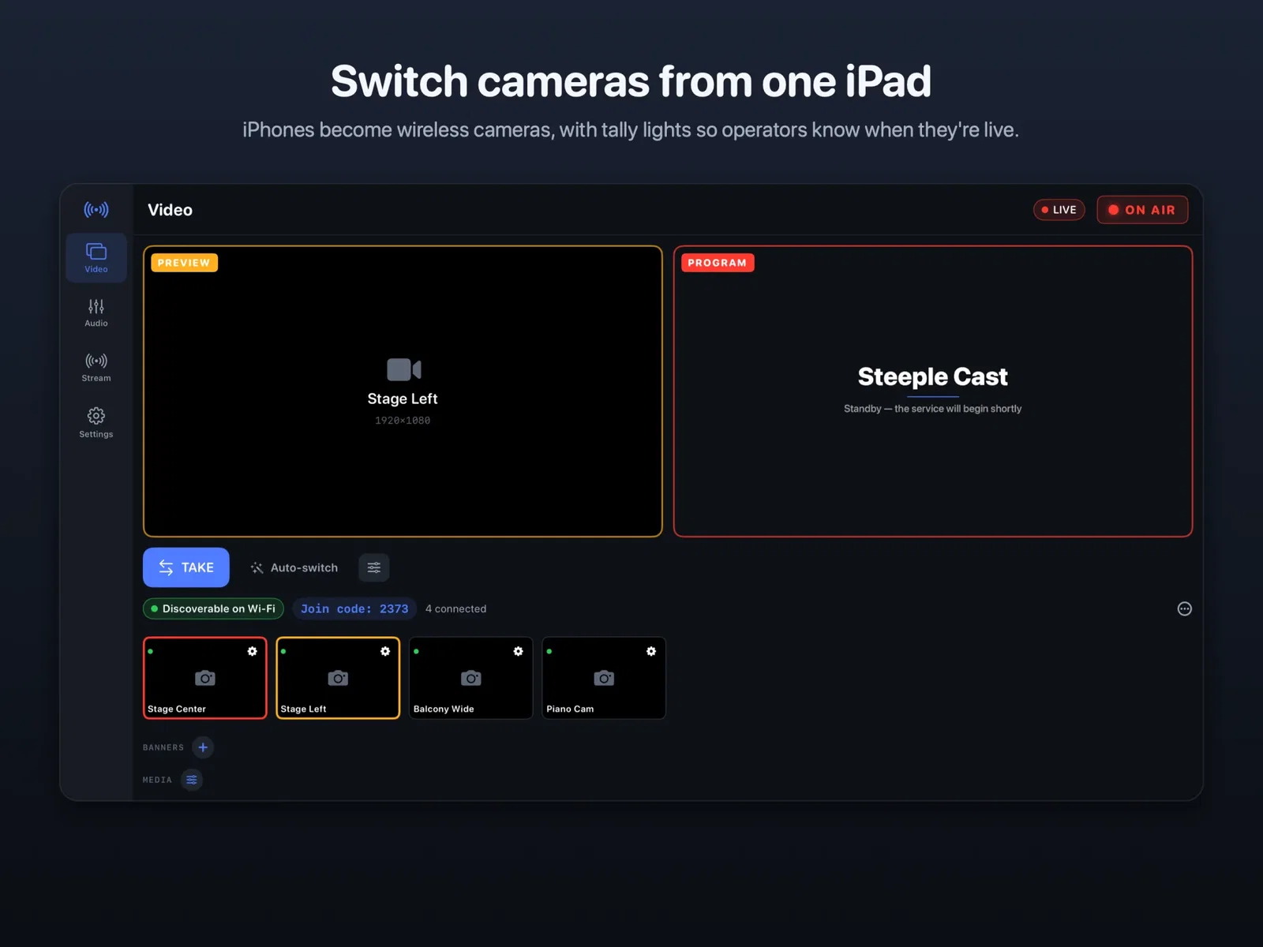Click the Preview monitor pane
1263x947 pixels.
pos(403,391)
